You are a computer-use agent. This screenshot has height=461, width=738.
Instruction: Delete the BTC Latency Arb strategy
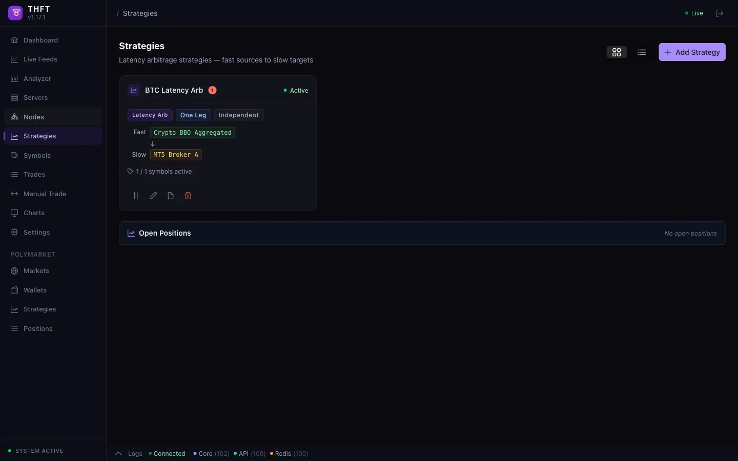tap(188, 196)
